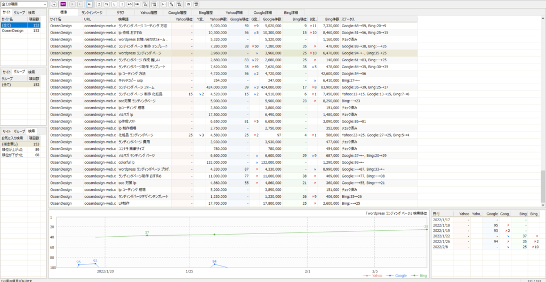
Task: Click the 日付 column header in history table
Action: (443, 213)
